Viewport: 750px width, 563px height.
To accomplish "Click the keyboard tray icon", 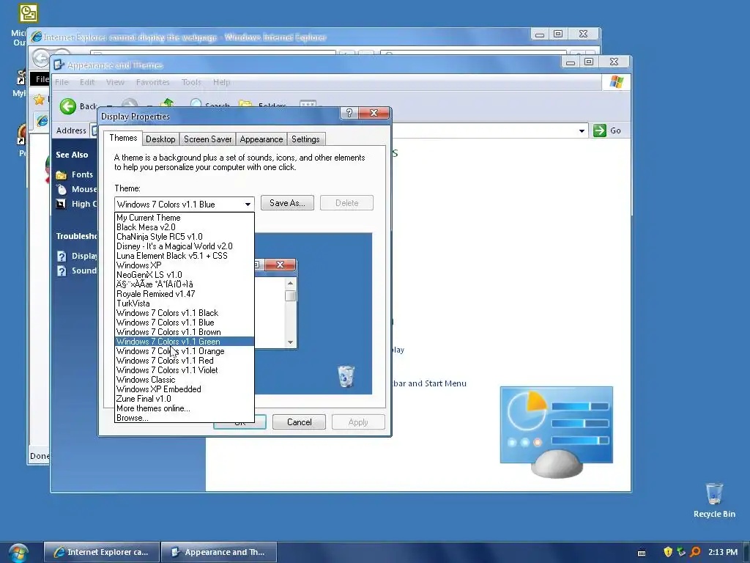I will click(642, 553).
